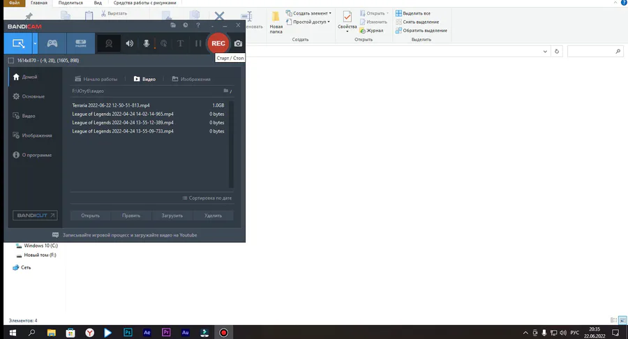Click the Загрузить button

pyautogui.click(x=172, y=216)
